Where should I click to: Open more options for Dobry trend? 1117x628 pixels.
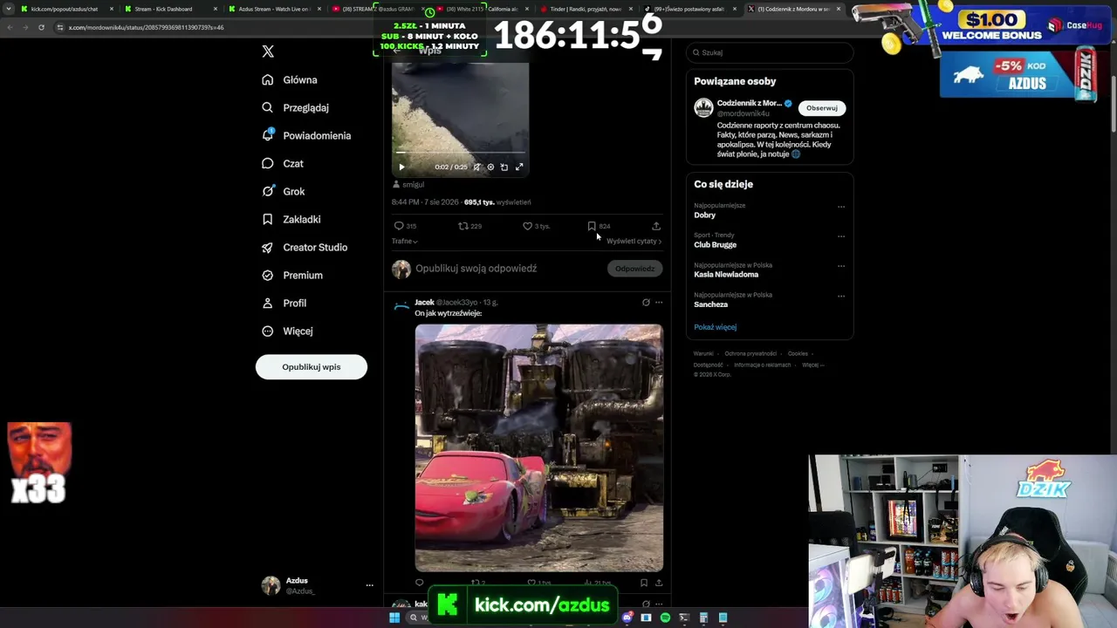click(841, 207)
